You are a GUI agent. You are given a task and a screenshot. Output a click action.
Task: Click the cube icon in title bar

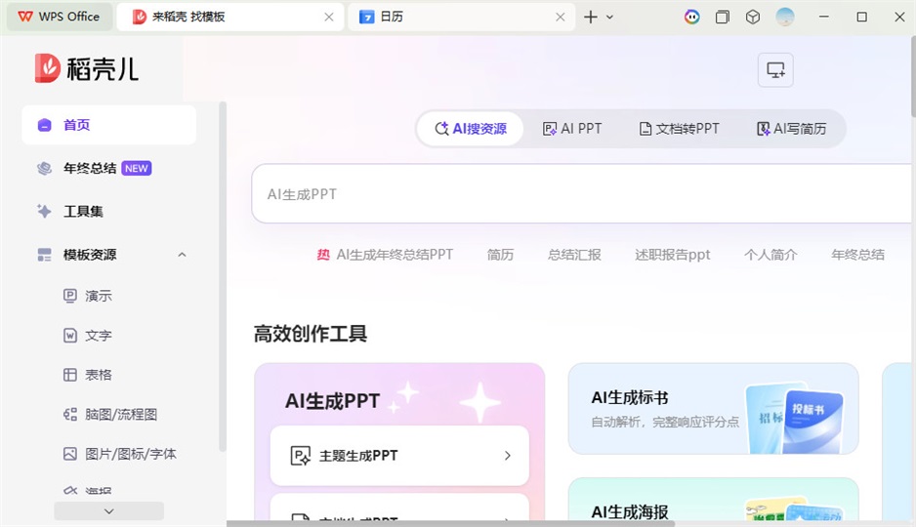point(752,17)
